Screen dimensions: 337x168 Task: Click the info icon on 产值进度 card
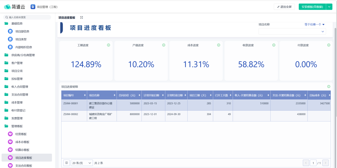coord(163,45)
